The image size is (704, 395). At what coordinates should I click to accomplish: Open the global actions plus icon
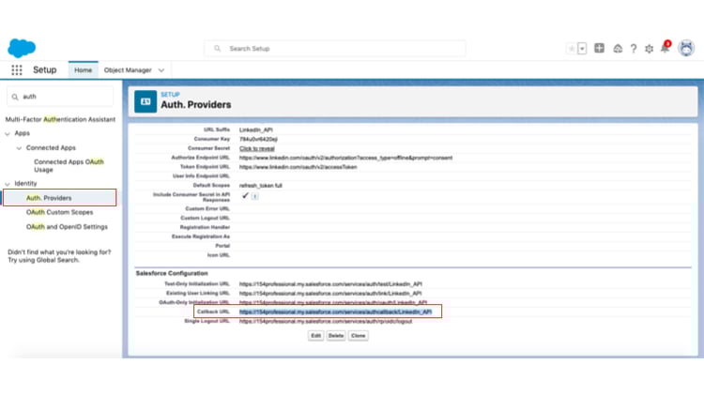click(600, 48)
